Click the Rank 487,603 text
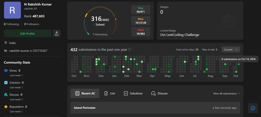Image resolution: width=261 pixels, height=117 pixels. (x=34, y=16)
